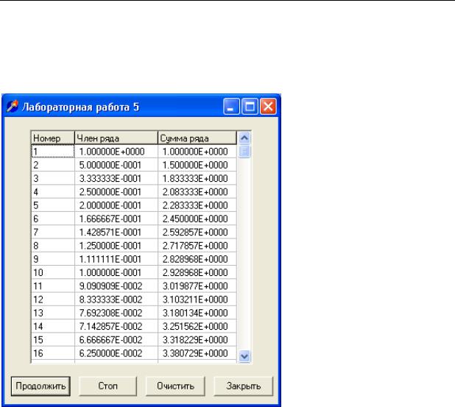Click the Продолжить button
The width and height of the screenshot is (455, 407).
tap(40, 386)
